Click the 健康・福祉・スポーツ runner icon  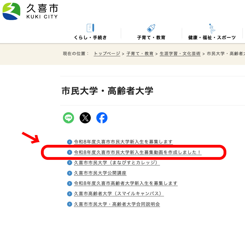tap(212, 28)
